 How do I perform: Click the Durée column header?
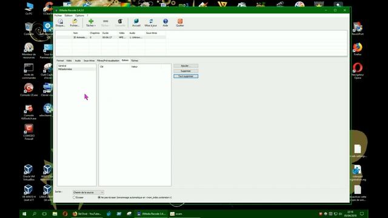(109, 33)
